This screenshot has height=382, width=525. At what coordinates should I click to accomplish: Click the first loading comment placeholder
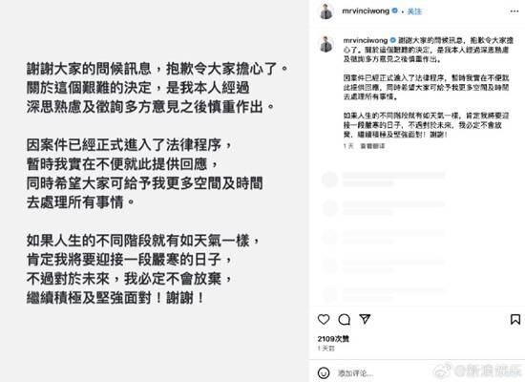384,180
